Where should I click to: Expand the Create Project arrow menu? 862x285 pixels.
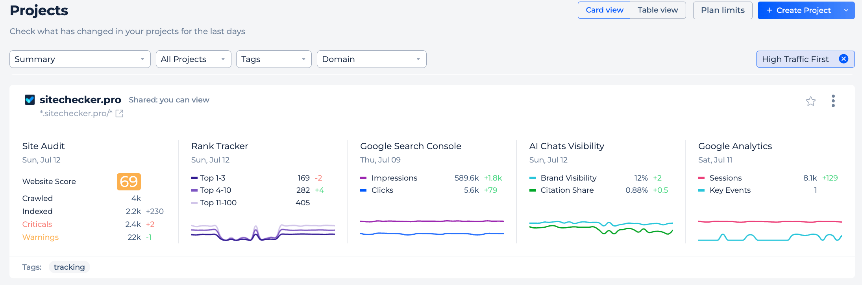[x=846, y=10]
